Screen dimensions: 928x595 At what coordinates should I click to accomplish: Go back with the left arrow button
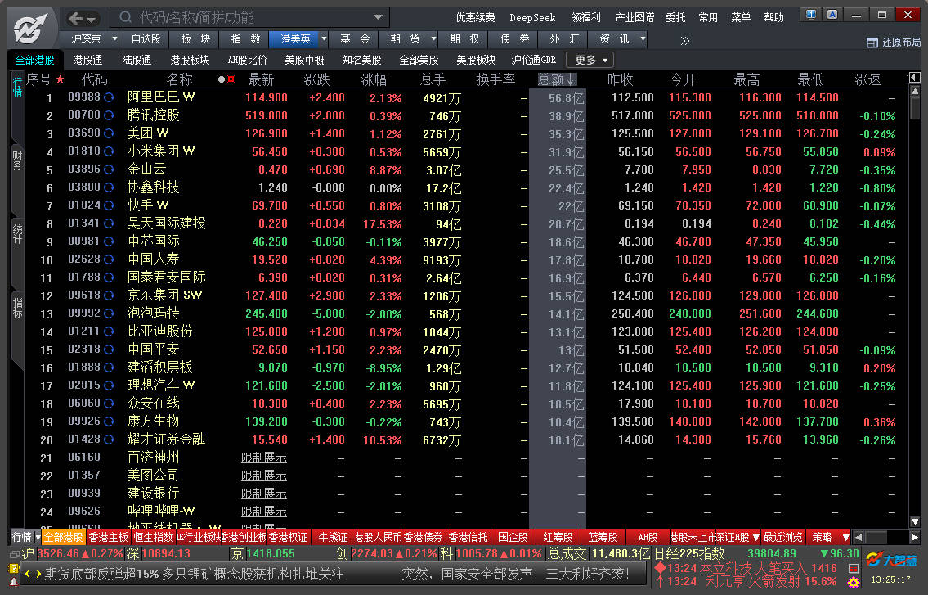(75, 18)
